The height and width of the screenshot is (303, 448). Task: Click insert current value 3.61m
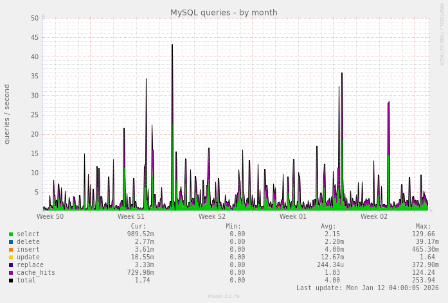coord(144,249)
